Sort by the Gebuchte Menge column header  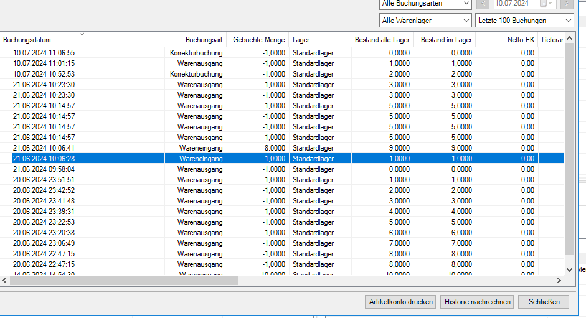[258, 40]
